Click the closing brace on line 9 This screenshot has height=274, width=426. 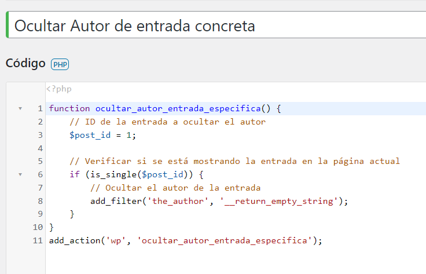point(72,214)
